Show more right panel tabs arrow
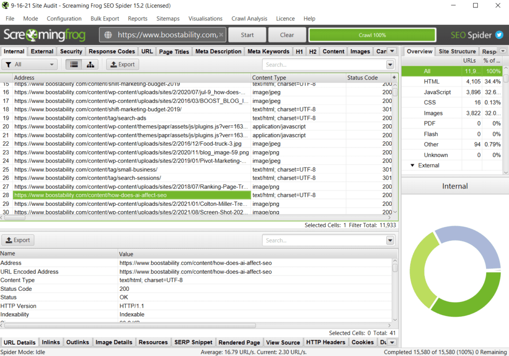Screen dimensions: 509x356 pos(503,51)
